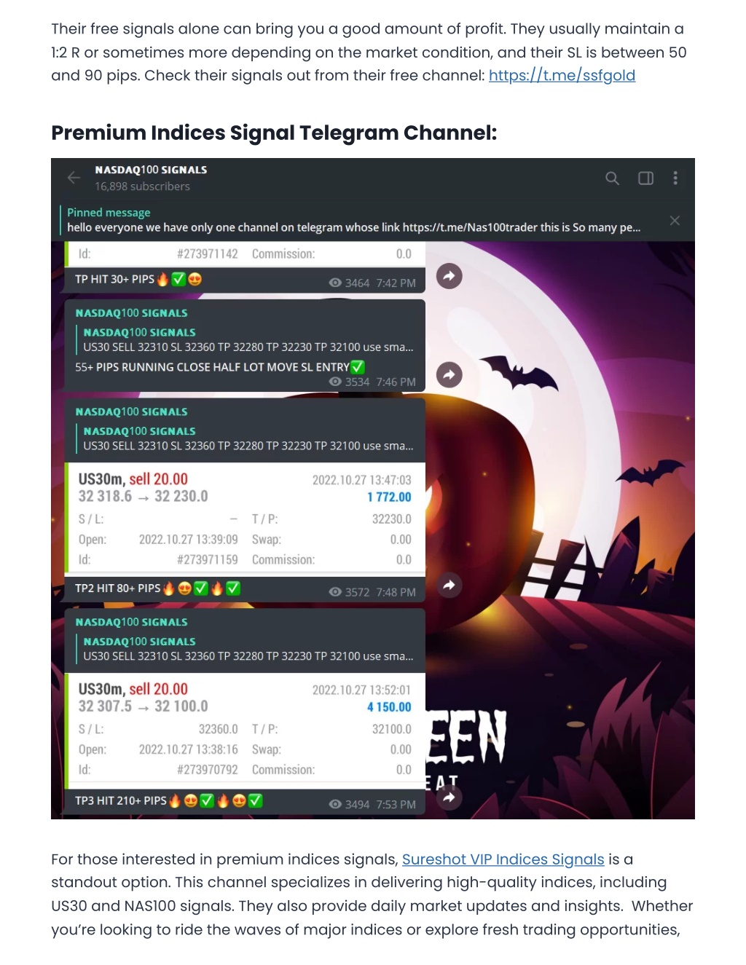Open quoted reply above 55+ PIPS RUNNING
746x965 pixels.
[x=248, y=339]
